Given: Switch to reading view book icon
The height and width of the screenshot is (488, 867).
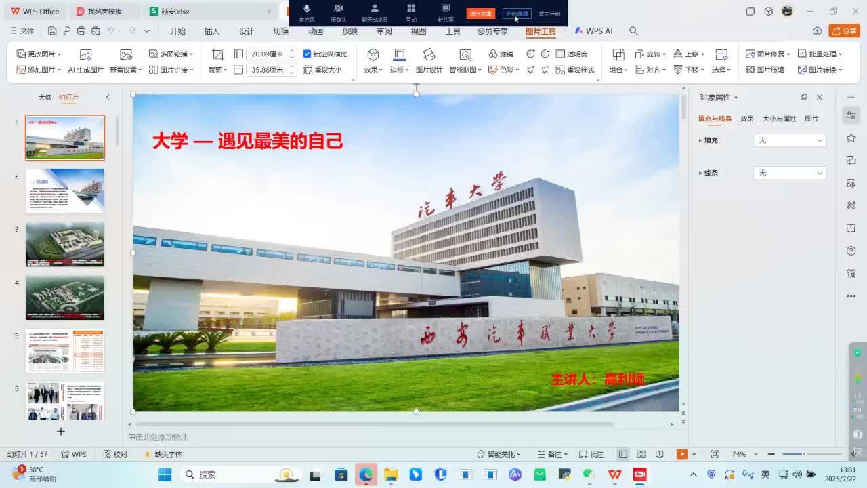Looking at the screenshot, I should [x=660, y=454].
